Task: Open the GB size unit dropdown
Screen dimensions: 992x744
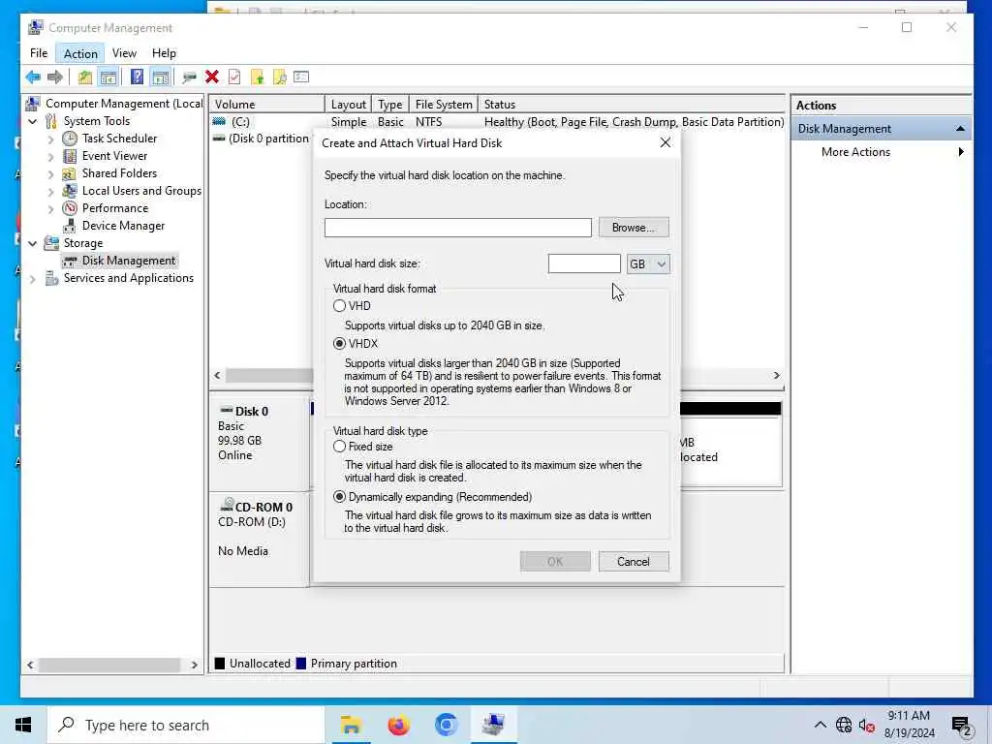Action: (648, 263)
